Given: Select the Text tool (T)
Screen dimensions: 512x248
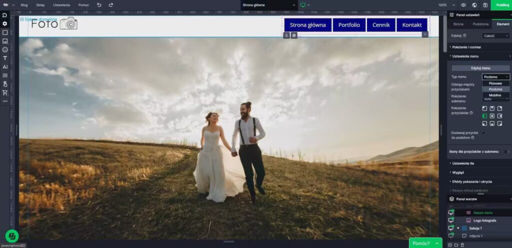Looking at the screenshot, I should click(5, 58).
